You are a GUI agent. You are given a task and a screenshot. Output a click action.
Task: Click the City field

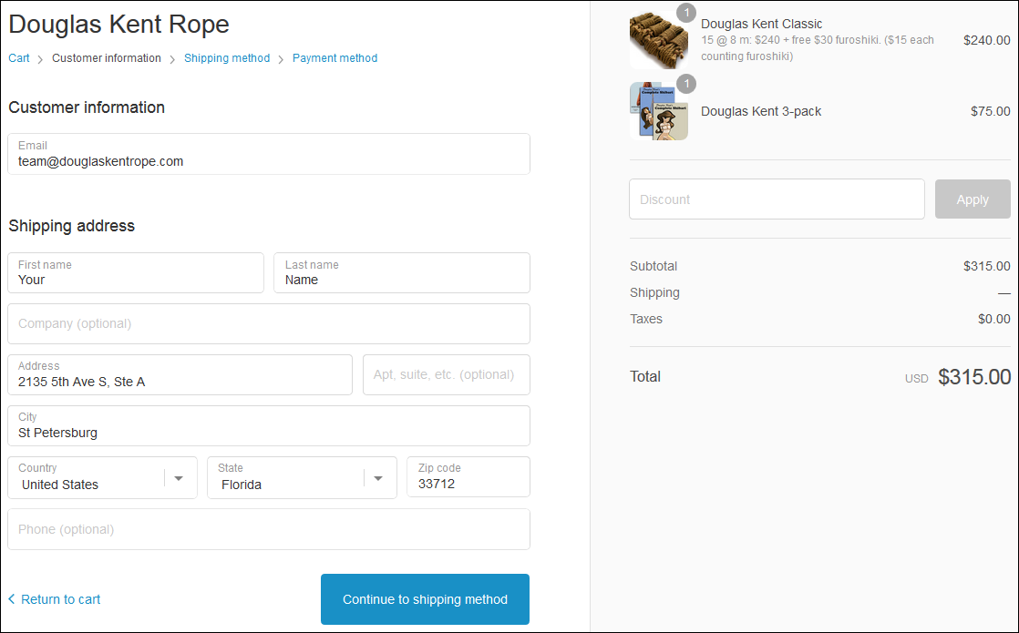point(269,426)
